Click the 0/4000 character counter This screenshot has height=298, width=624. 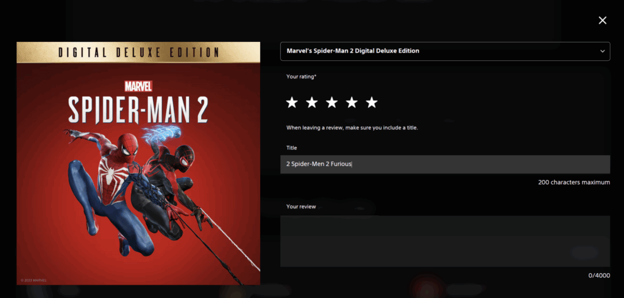[599, 275]
